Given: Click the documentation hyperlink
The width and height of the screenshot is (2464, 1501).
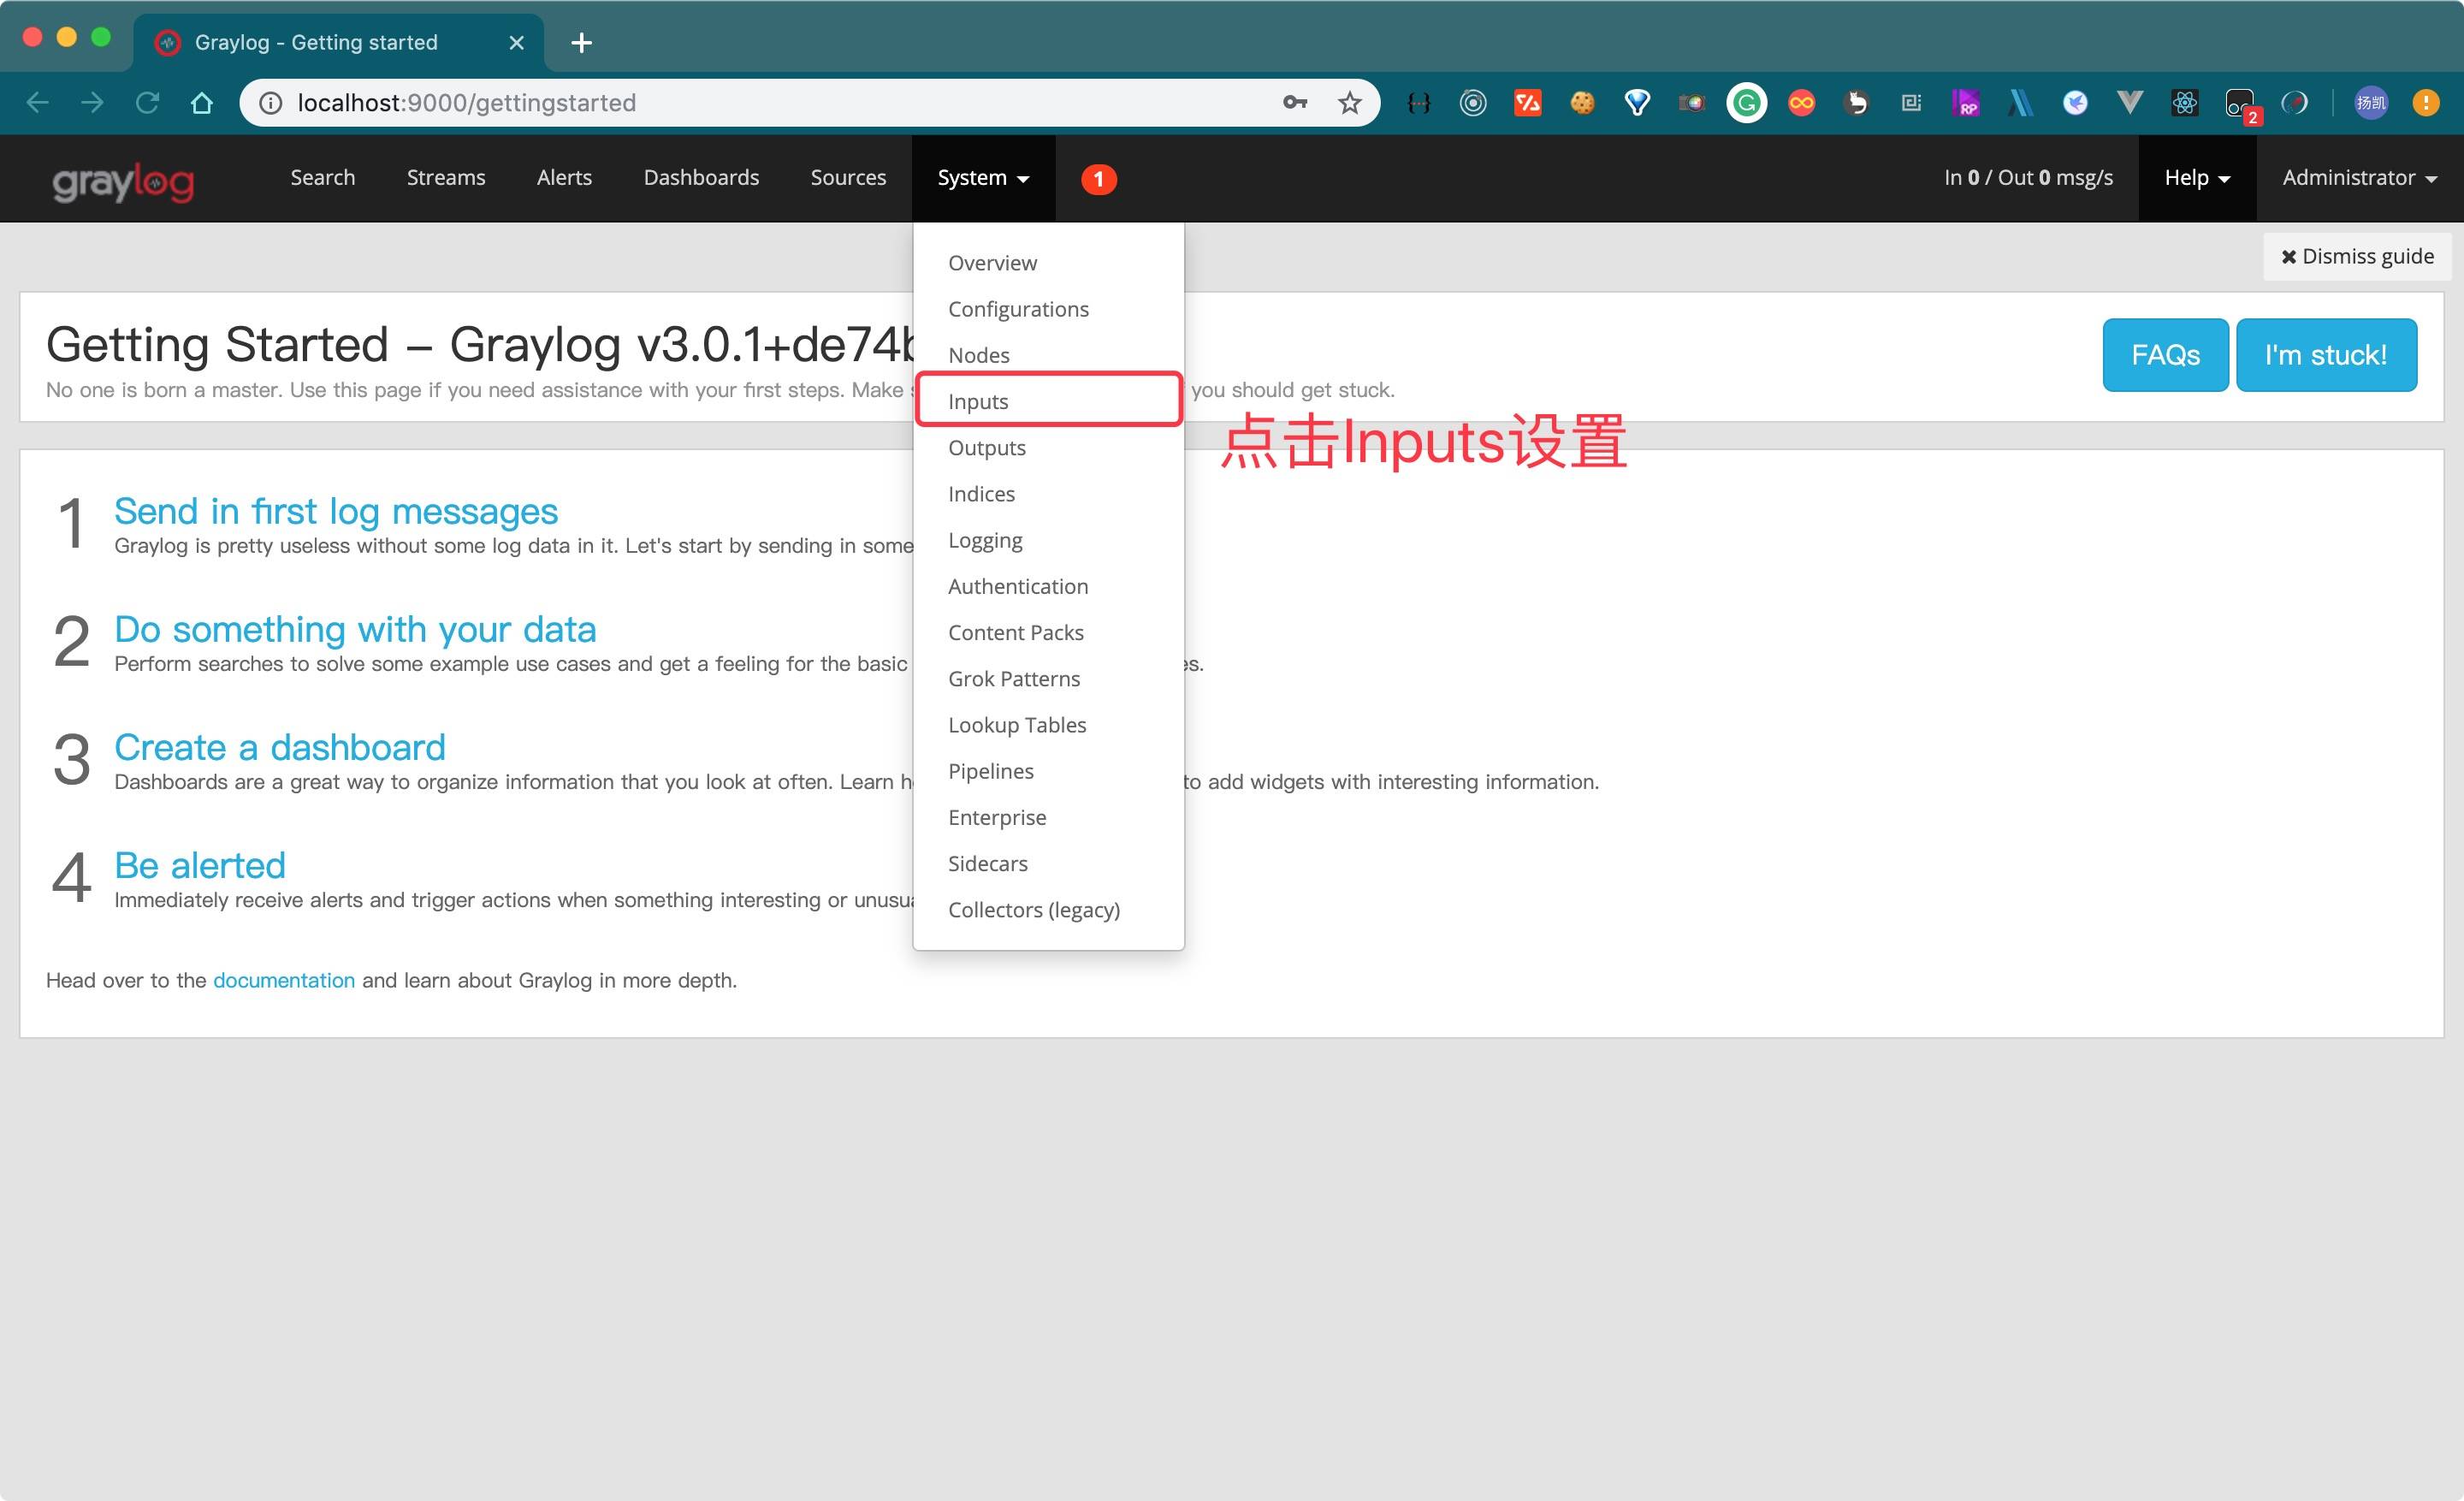Looking at the screenshot, I should (x=283, y=978).
